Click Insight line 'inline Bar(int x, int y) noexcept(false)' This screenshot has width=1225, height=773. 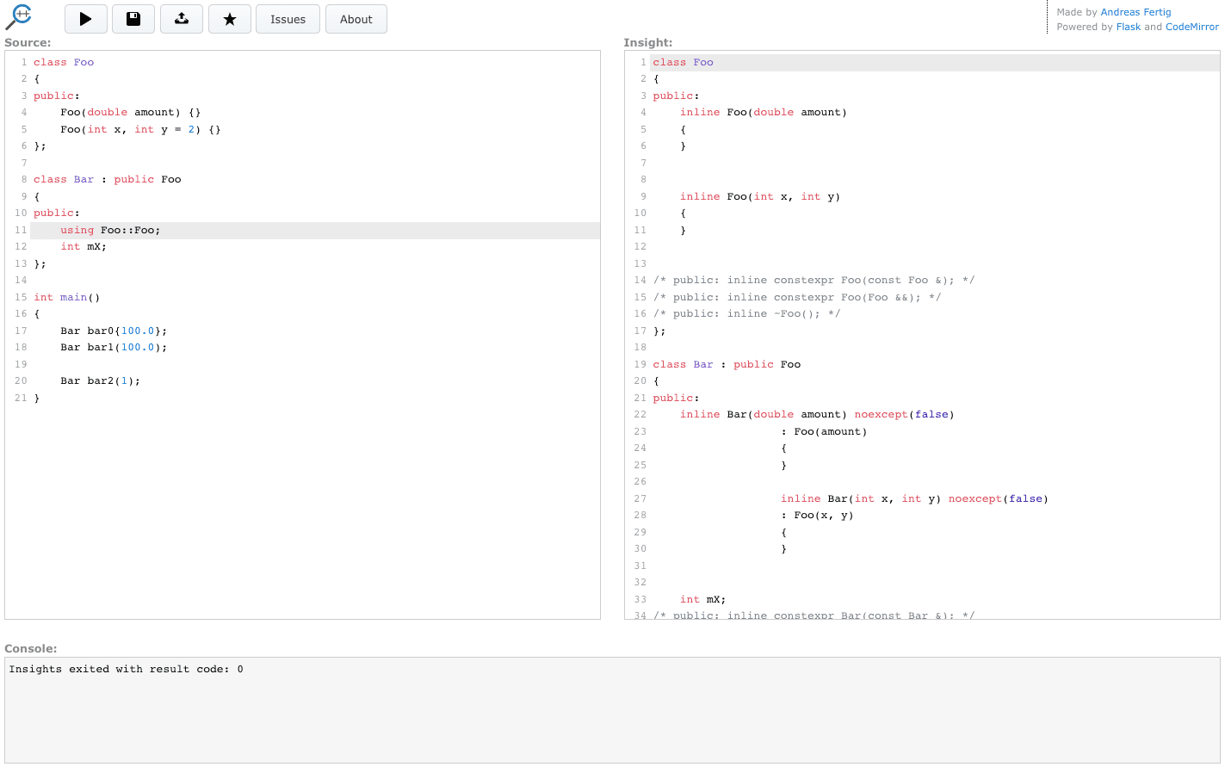(914, 498)
